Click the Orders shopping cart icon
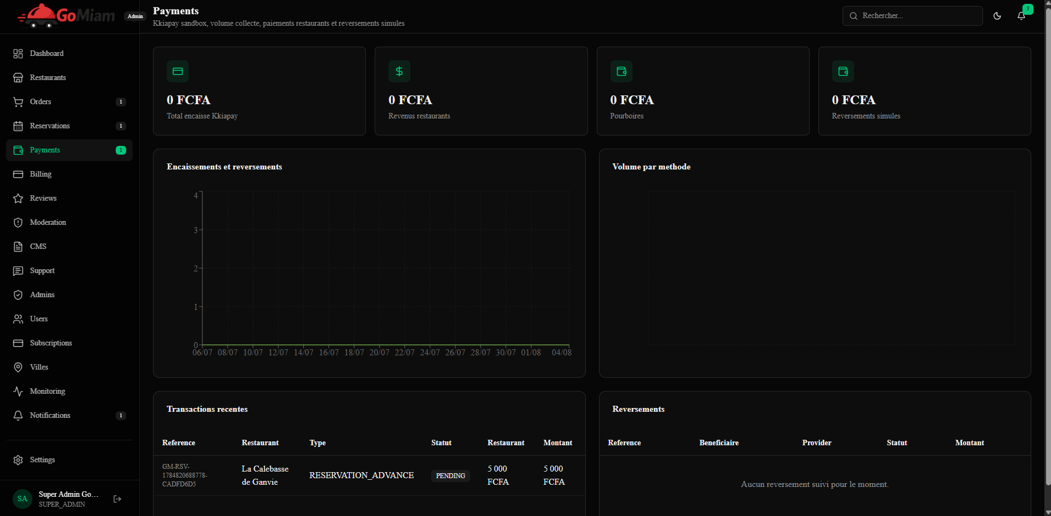This screenshot has height=516, width=1051. tap(18, 102)
